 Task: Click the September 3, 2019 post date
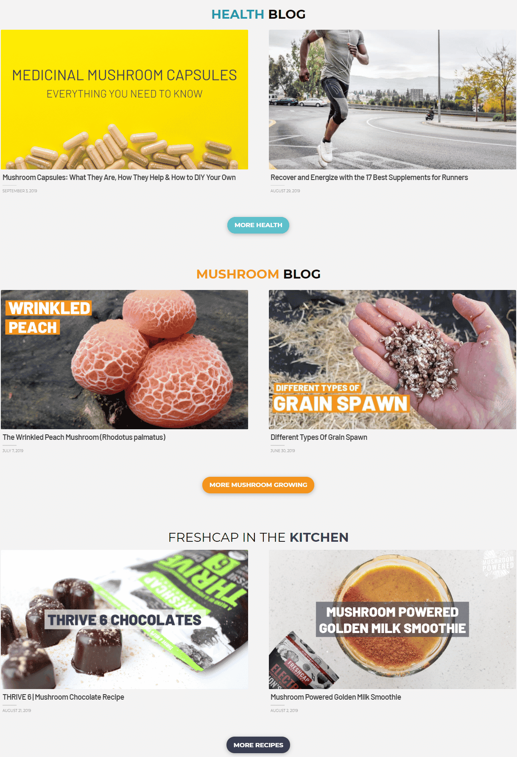point(20,191)
